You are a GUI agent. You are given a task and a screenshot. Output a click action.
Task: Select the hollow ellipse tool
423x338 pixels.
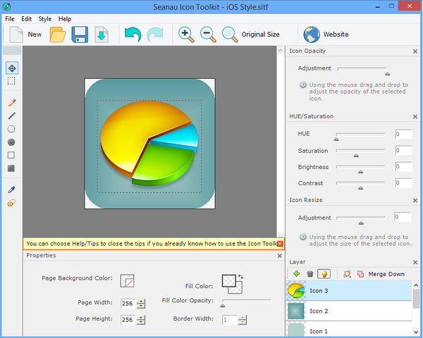tap(11, 129)
